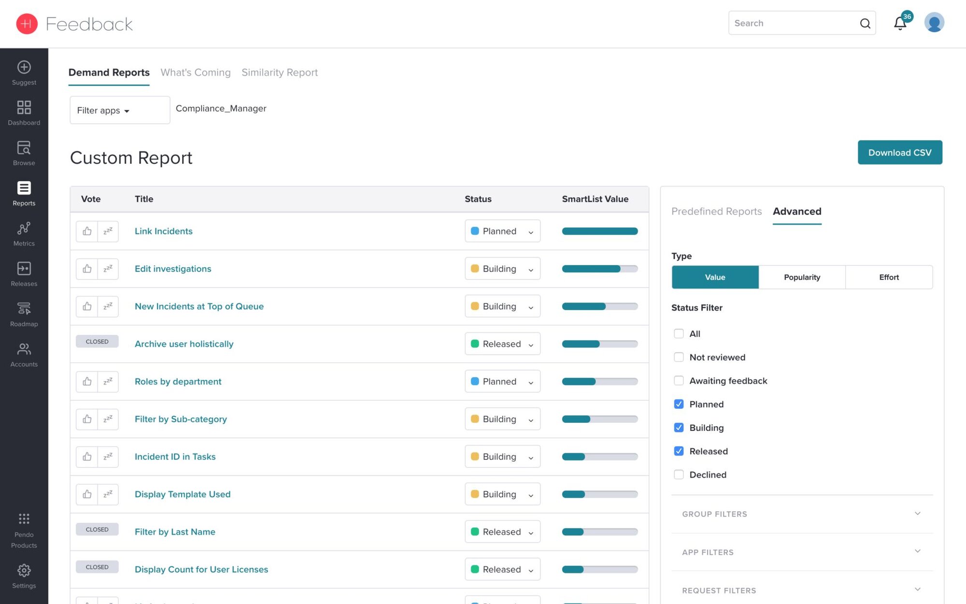
Task: Open the Suggest sidebar icon
Action: [x=24, y=73]
